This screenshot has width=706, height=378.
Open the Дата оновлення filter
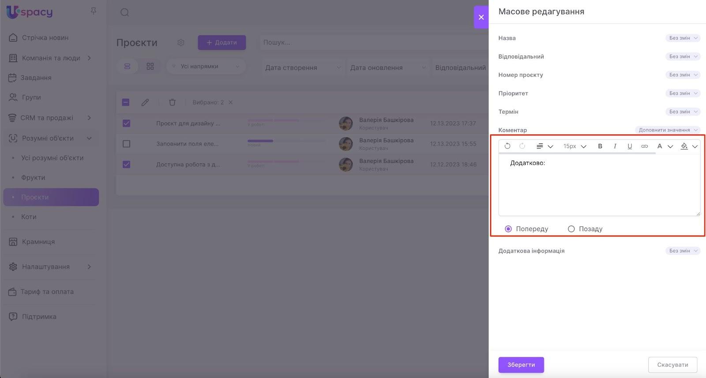click(x=388, y=67)
